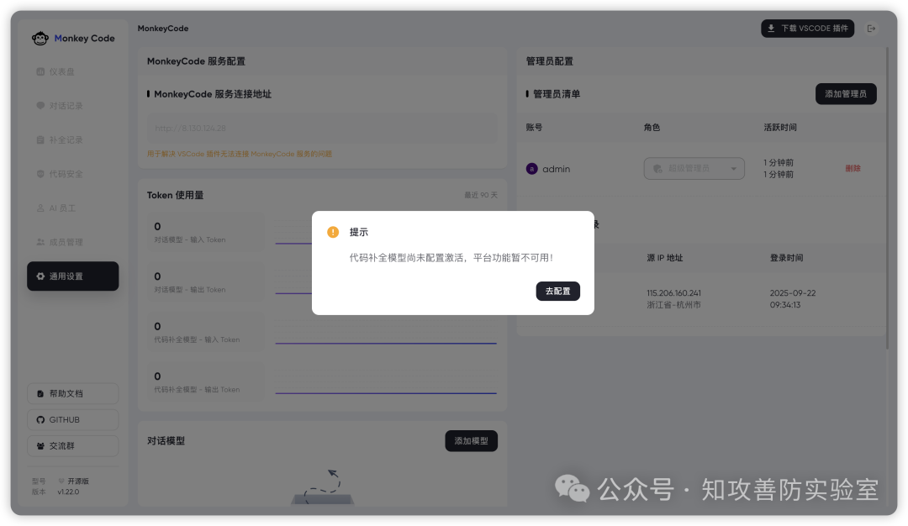Viewport: 908px width, 526px height.
Task: Click the 下载 VSCODE 插件 button
Action: coord(807,28)
